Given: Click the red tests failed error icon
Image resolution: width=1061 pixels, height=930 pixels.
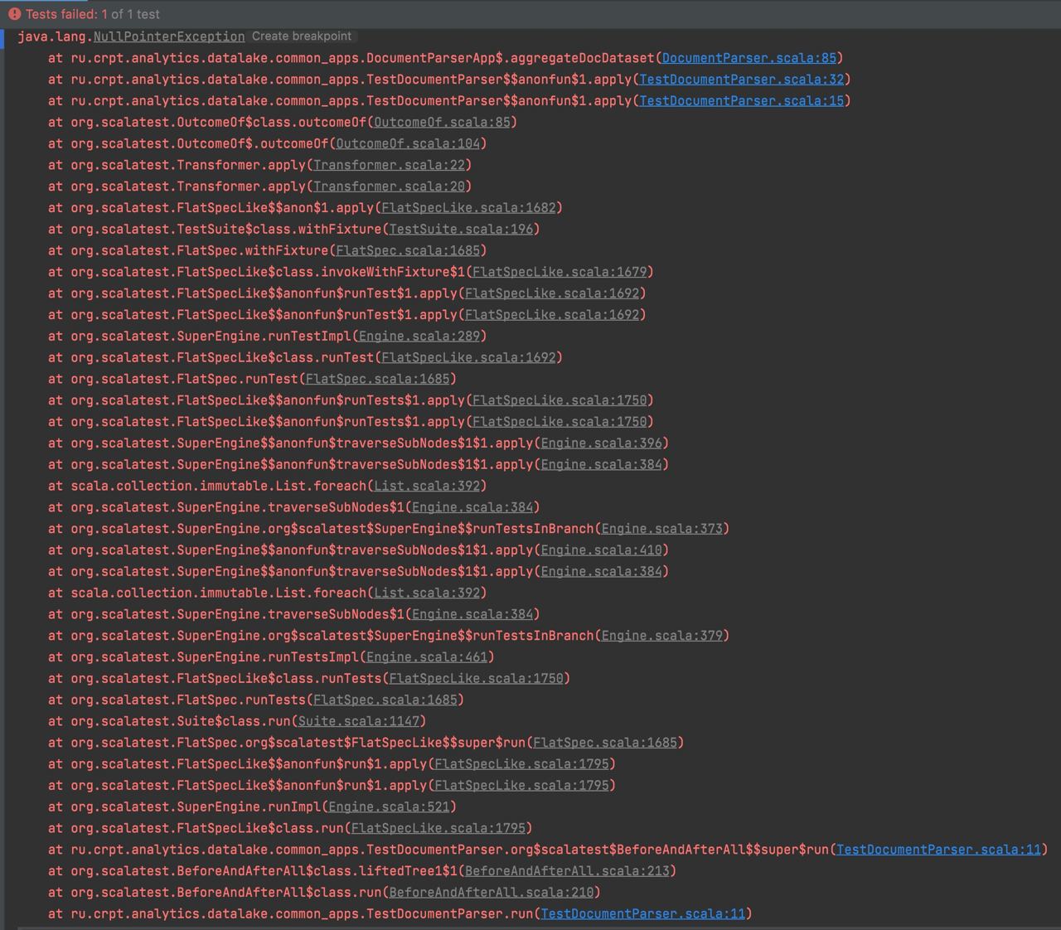Looking at the screenshot, I should pyautogui.click(x=14, y=14).
